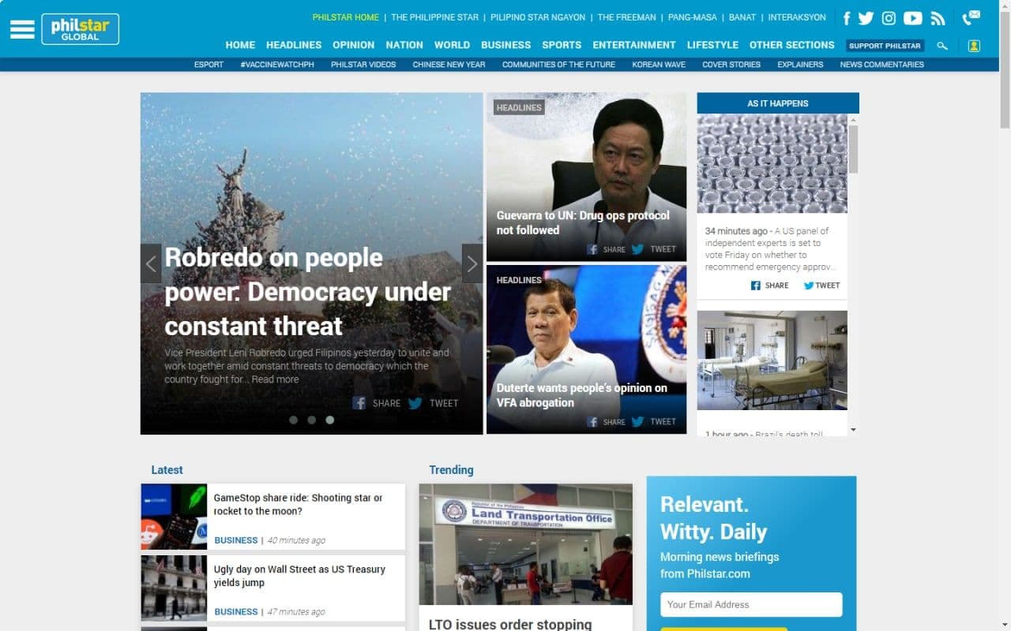Tweet the Duterte VFA story

653,422
